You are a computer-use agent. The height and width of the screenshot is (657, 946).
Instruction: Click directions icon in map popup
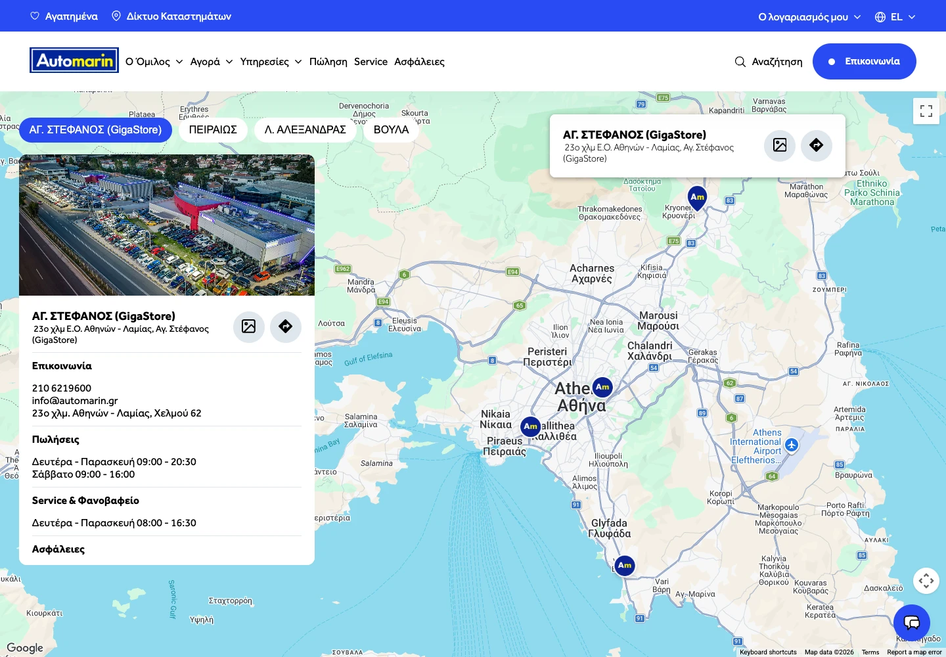pyautogui.click(x=817, y=145)
